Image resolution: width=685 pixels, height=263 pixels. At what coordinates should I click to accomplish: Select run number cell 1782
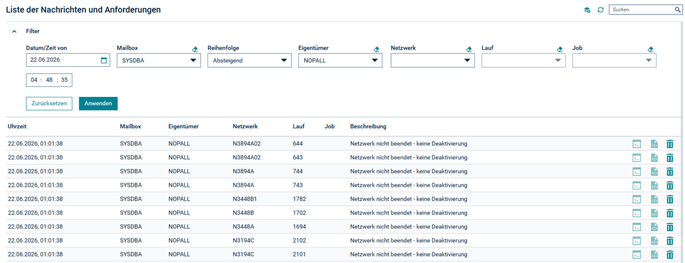[299, 199]
